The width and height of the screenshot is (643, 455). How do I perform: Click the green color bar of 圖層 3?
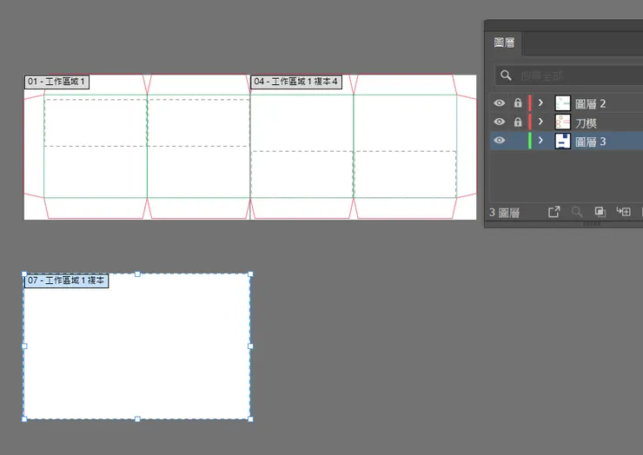[530, 141]
